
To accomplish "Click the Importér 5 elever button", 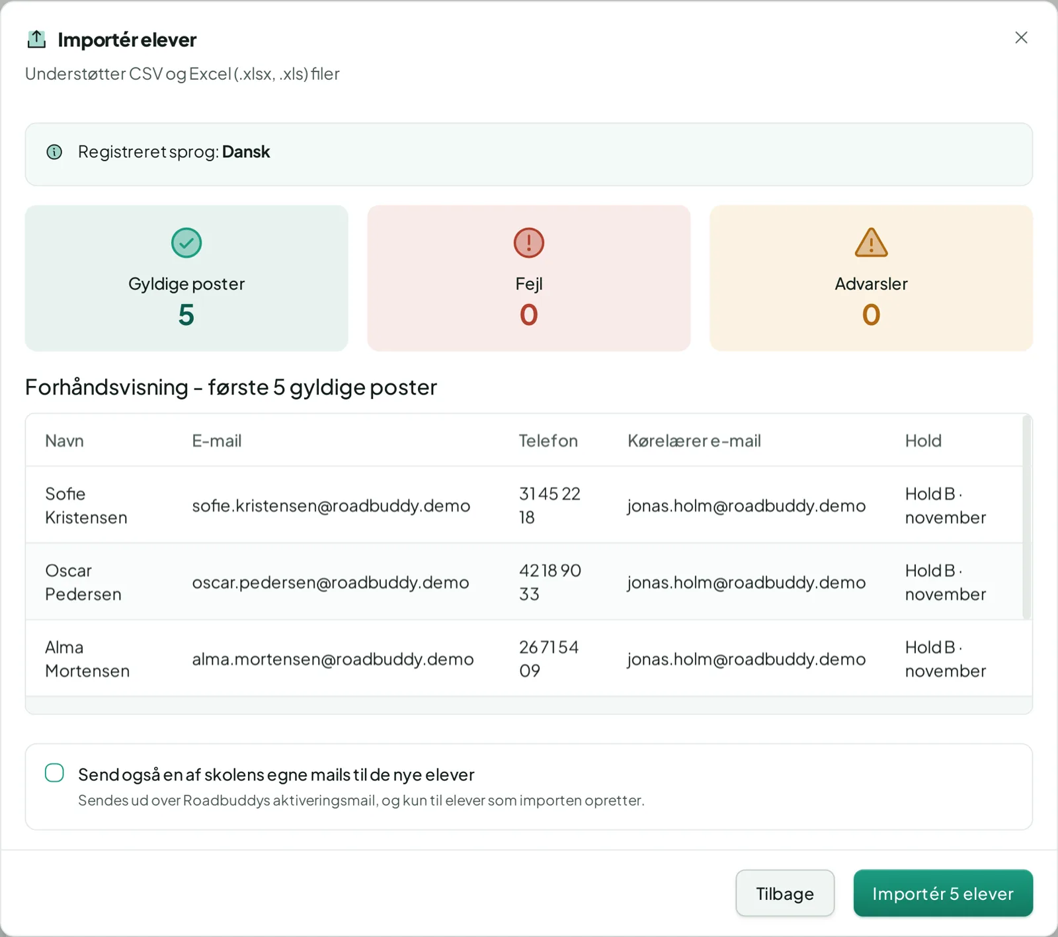I will (943, 893).
